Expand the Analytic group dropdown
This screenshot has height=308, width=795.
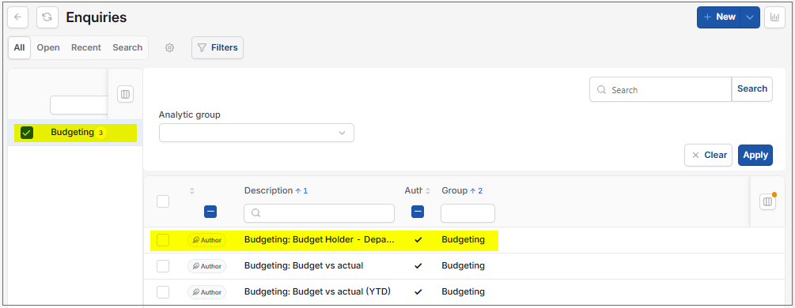tap(256, 133)
